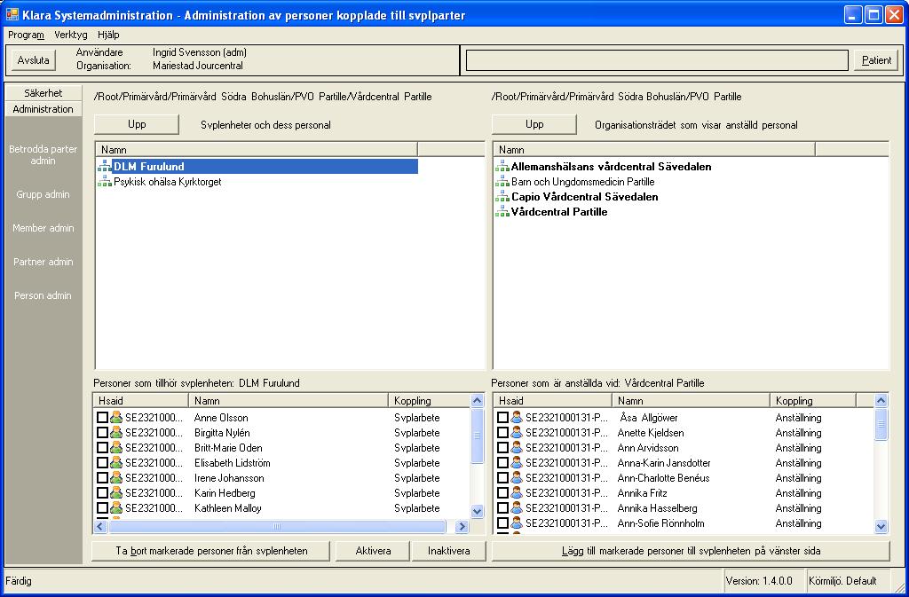
Task: Click scroll-left arrow of left persons list
Action: click(x=100, y=526)
